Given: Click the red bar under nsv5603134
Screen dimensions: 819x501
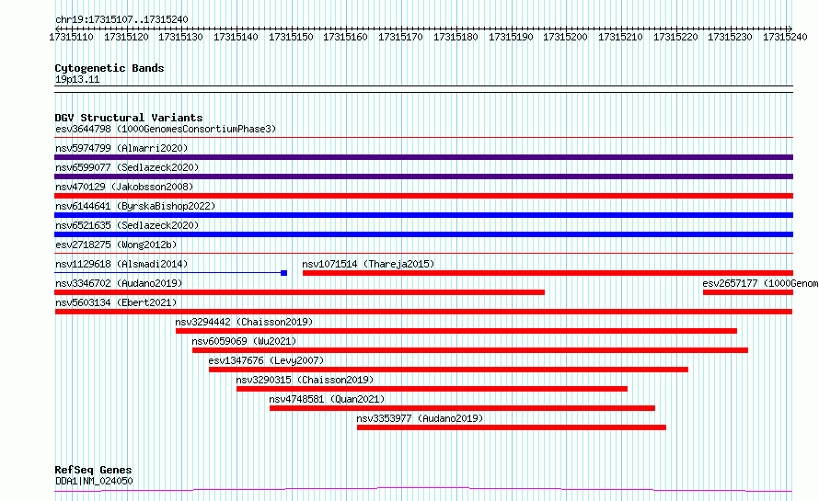Looking at the screenshot, I should pos(423,312).
